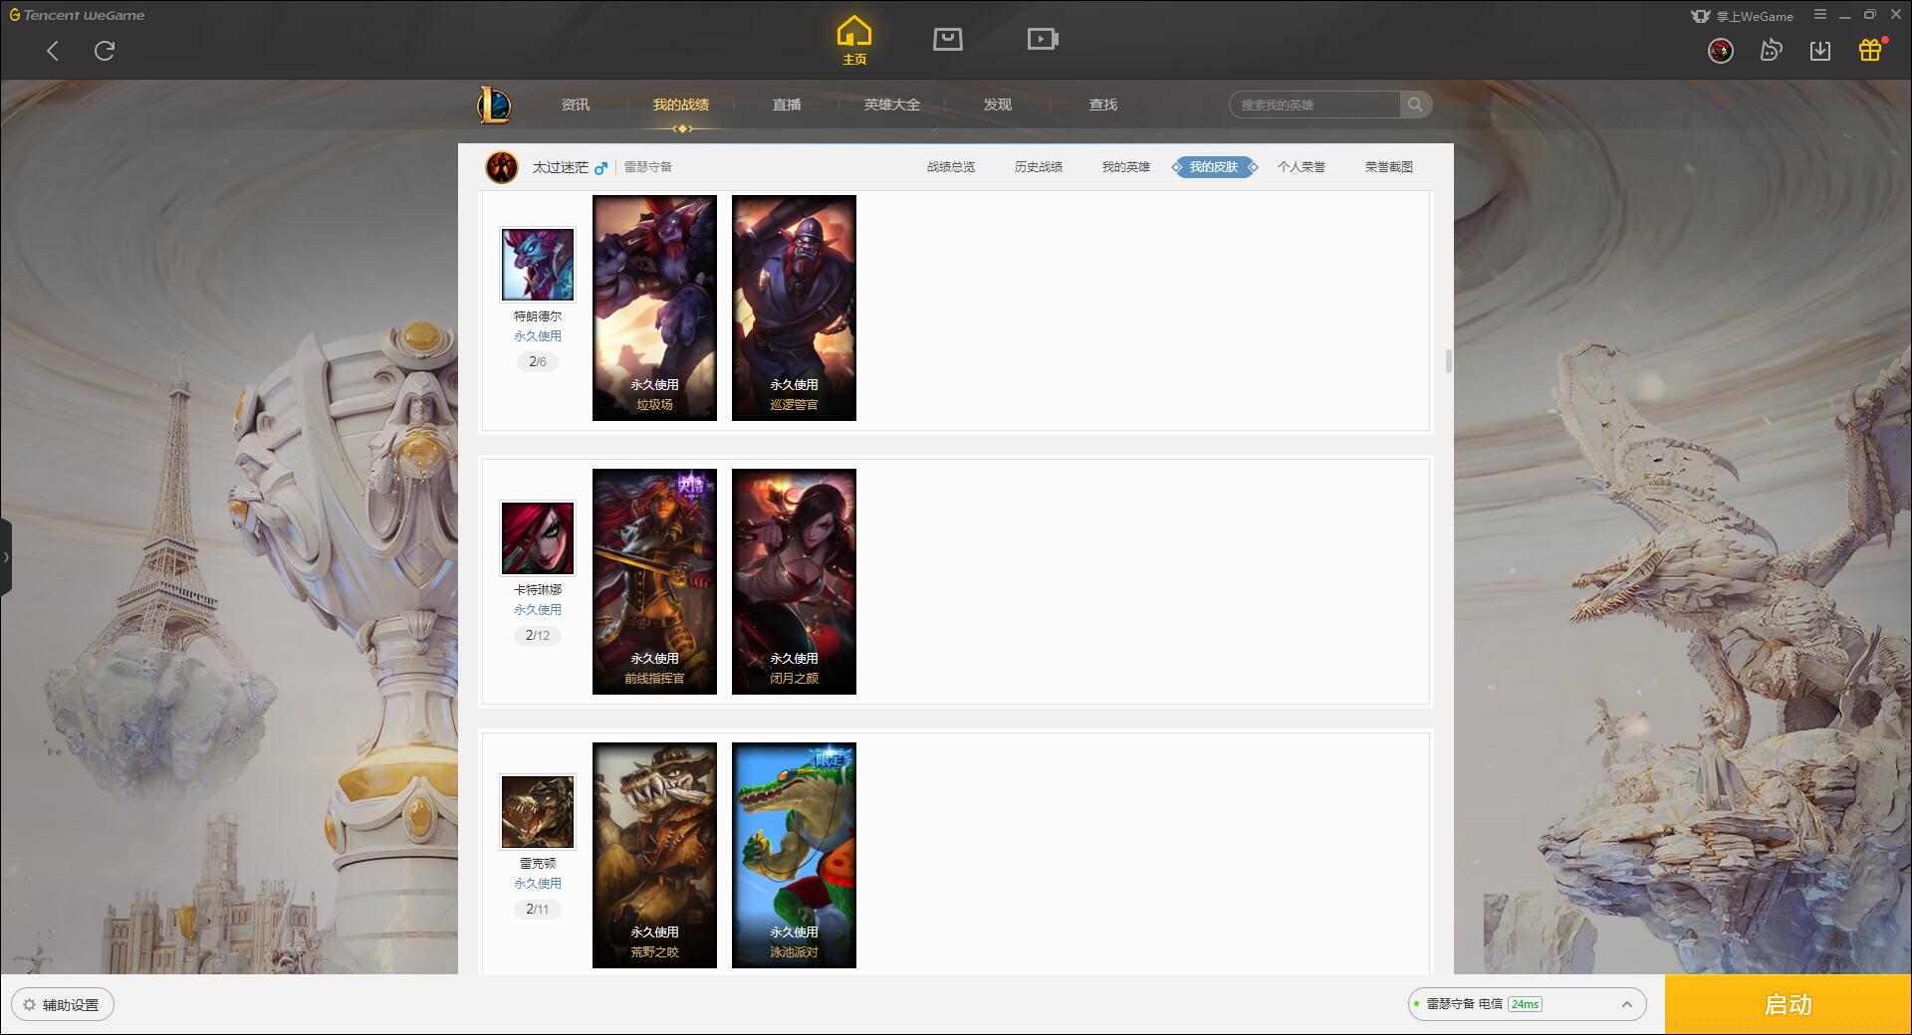Open the 英雄大全 tab
The image size is (1912, 1035).
pos(892,104)
